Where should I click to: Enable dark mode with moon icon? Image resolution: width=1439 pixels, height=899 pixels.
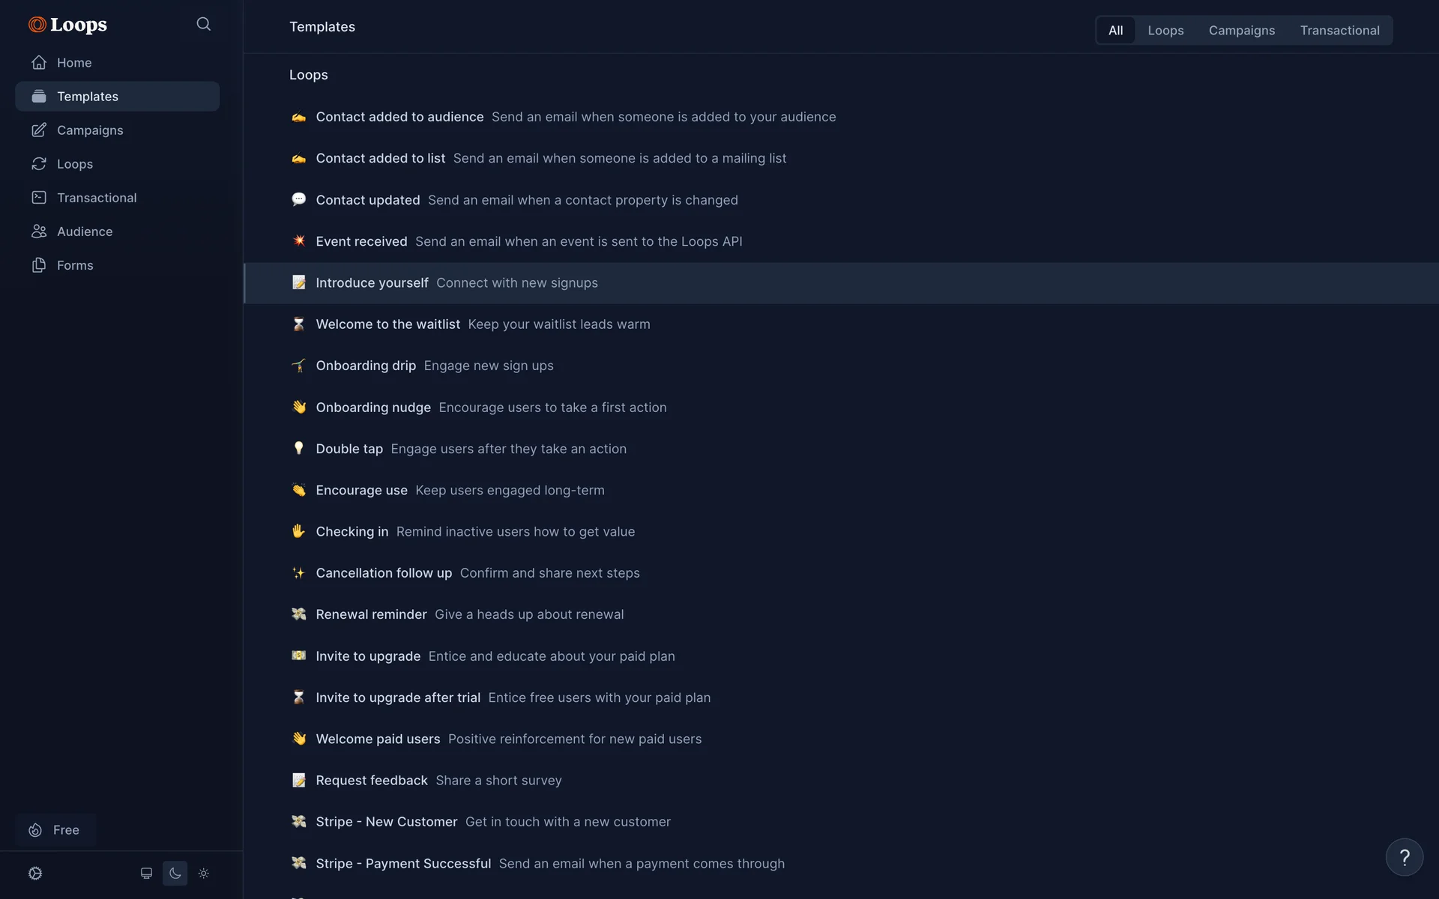(175, 873)
